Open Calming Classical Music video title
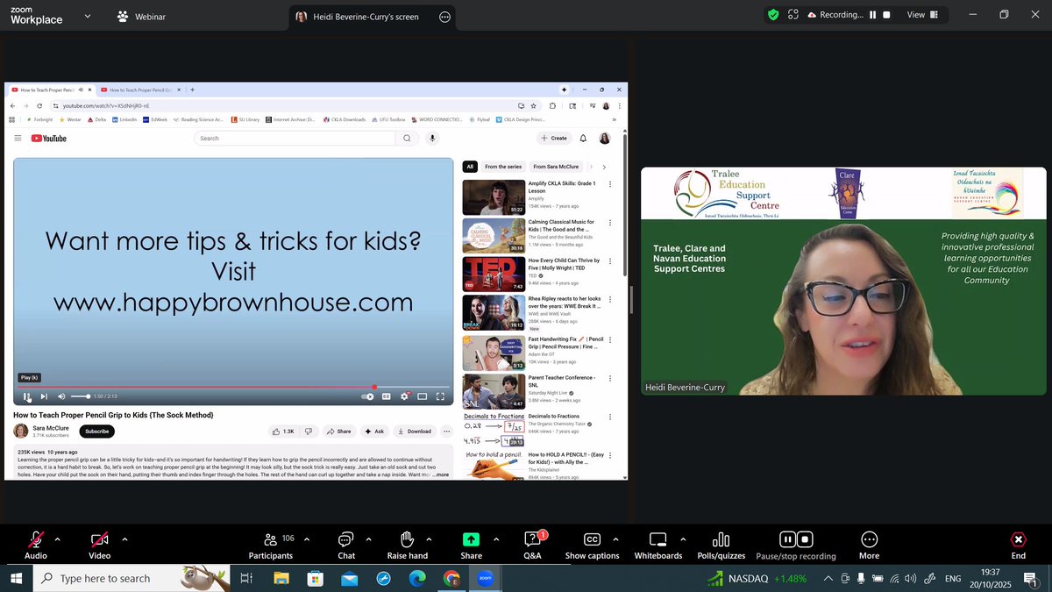This screenshot has width=1052, height=592. [562, 225]
